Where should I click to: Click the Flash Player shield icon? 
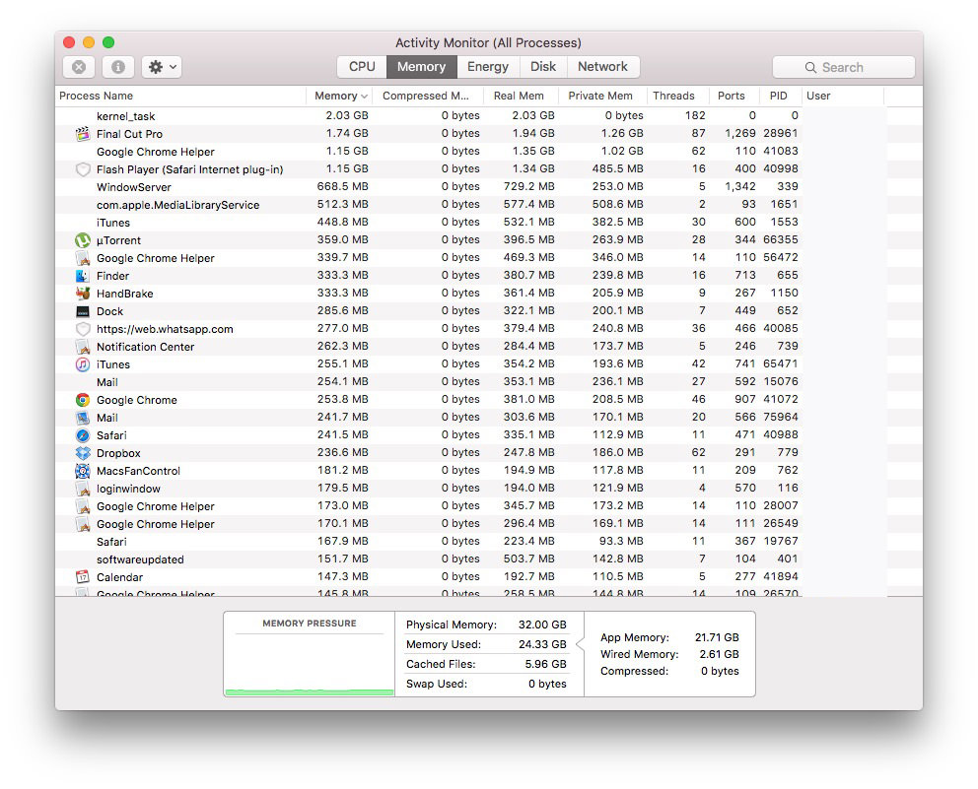[83, 169]
